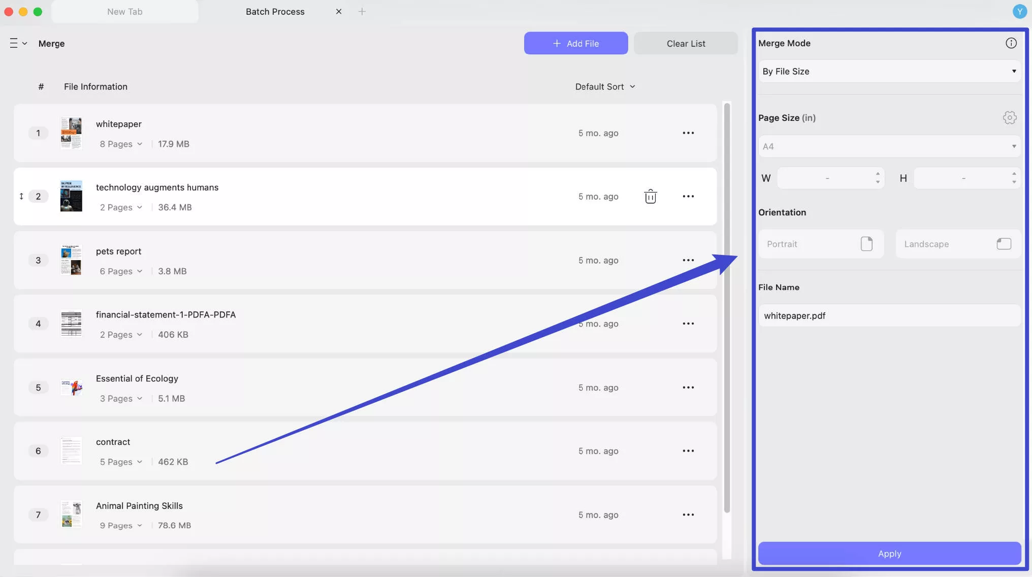Screen dimensions: 1032x577
Task: Click the pets report thumbnail
Action: [71, 260]
